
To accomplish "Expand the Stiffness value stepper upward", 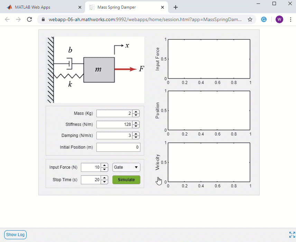I will pyautogui.click(x=136, y=122).
